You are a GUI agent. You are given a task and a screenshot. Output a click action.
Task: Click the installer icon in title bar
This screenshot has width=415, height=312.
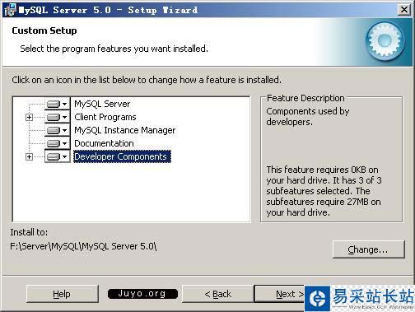10,10
